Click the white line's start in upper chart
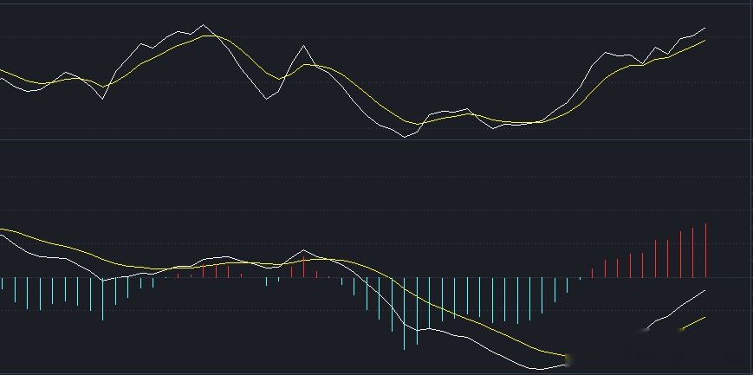The height and width of the screenshot is (375, 753). pyautogui.click(x=2, y=78)
